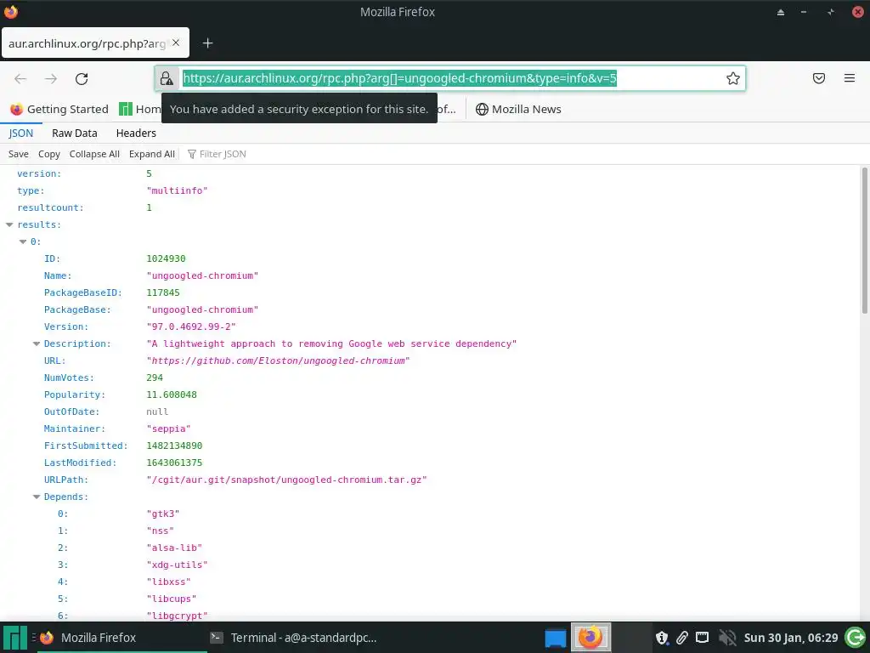Click the Firefox launcher in panel
Viewport: 870px width, 653px height.
tap(591, 638)
